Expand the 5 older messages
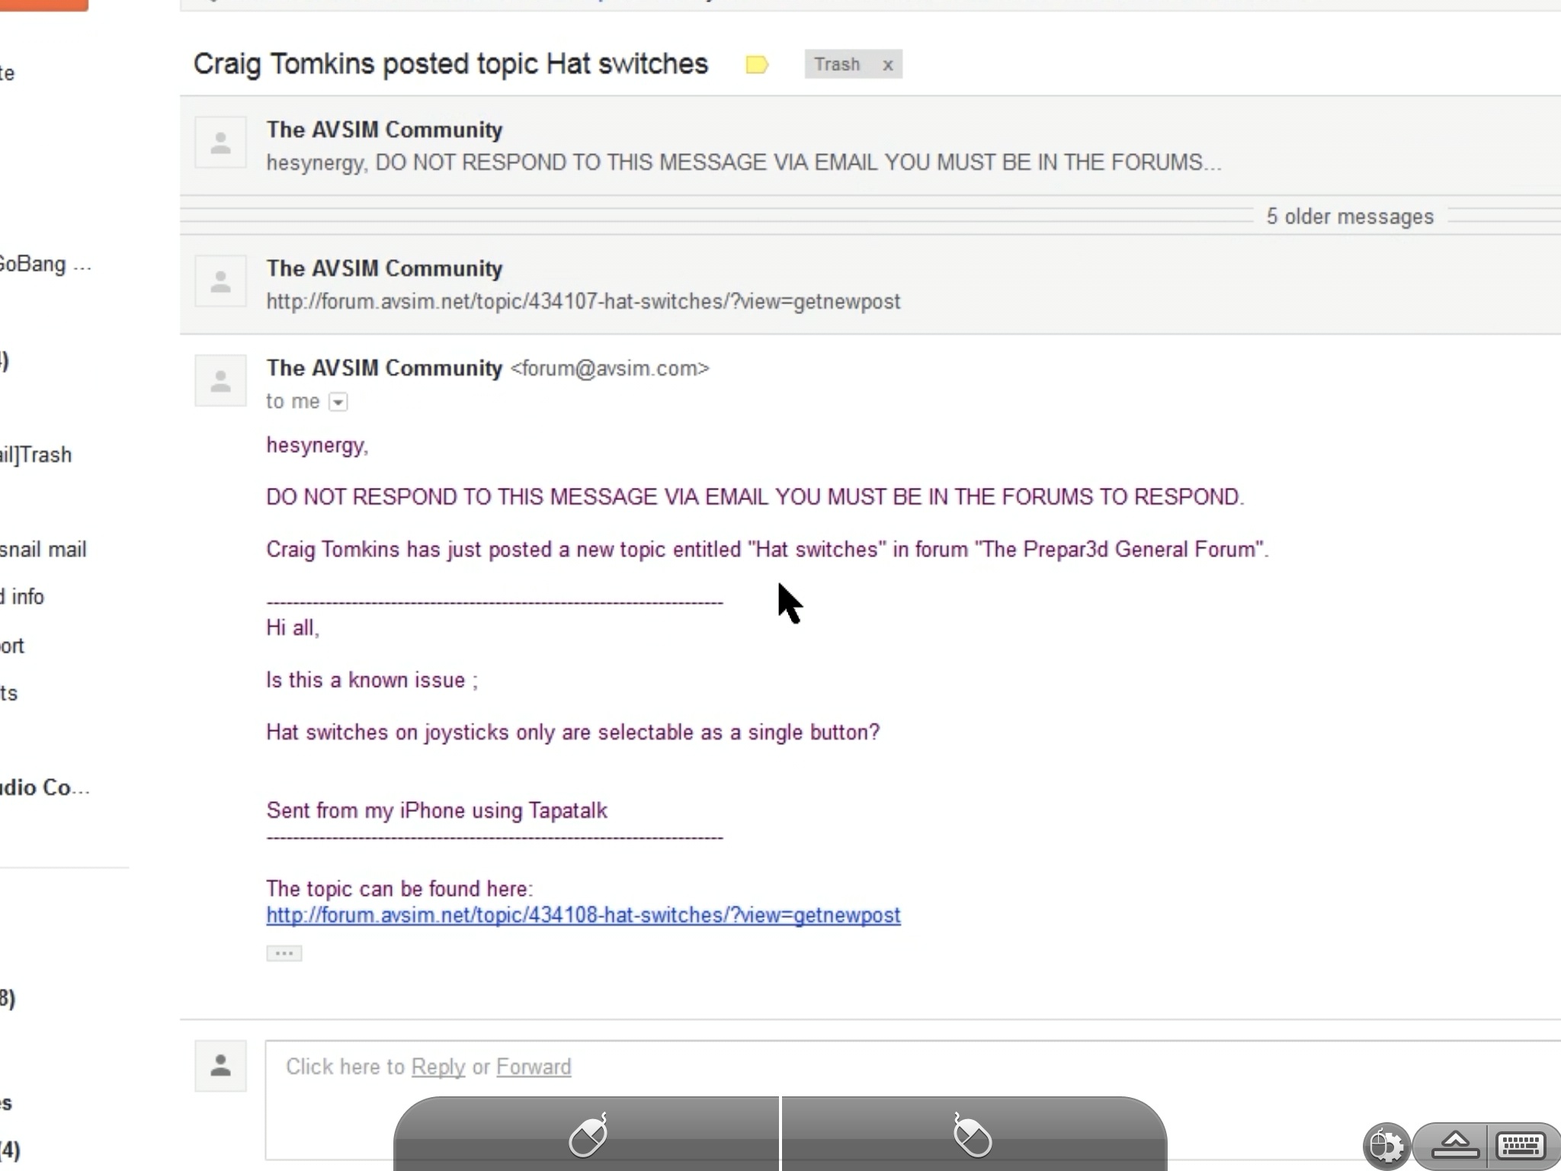This screenshot has width=1561, height=1171. pyautogui.click(x=1349, y=217)
